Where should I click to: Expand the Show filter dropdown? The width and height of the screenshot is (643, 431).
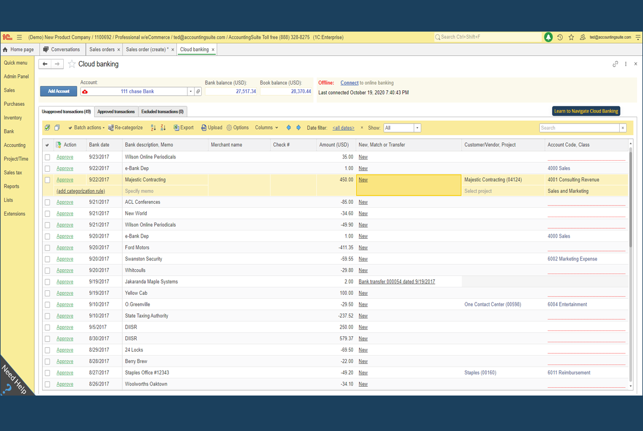[417, 128]
